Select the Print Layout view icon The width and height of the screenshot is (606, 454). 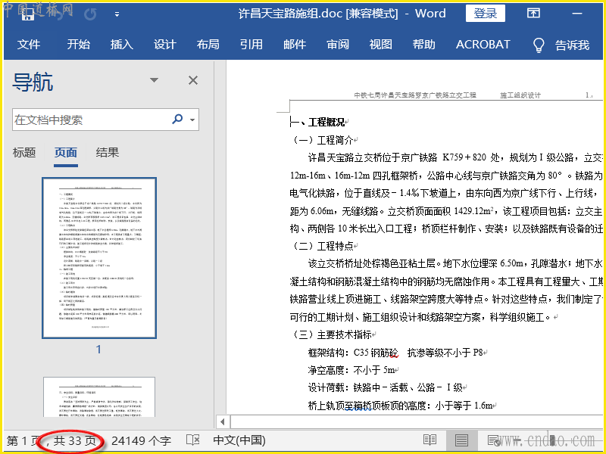coord(461,440)
